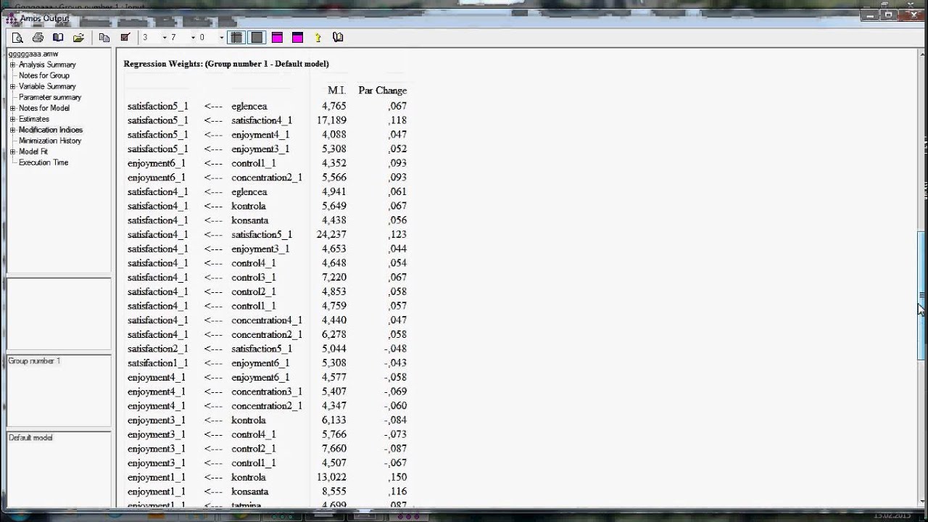Open decimal places dropdown showing 3

point(164,38)
